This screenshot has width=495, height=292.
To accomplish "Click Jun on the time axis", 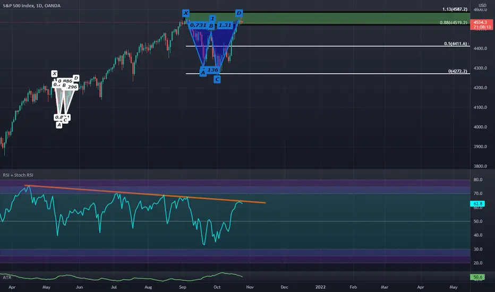I will pos(79,287).
